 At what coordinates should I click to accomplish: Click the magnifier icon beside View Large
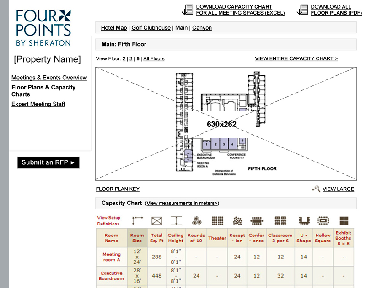[316, 189]
